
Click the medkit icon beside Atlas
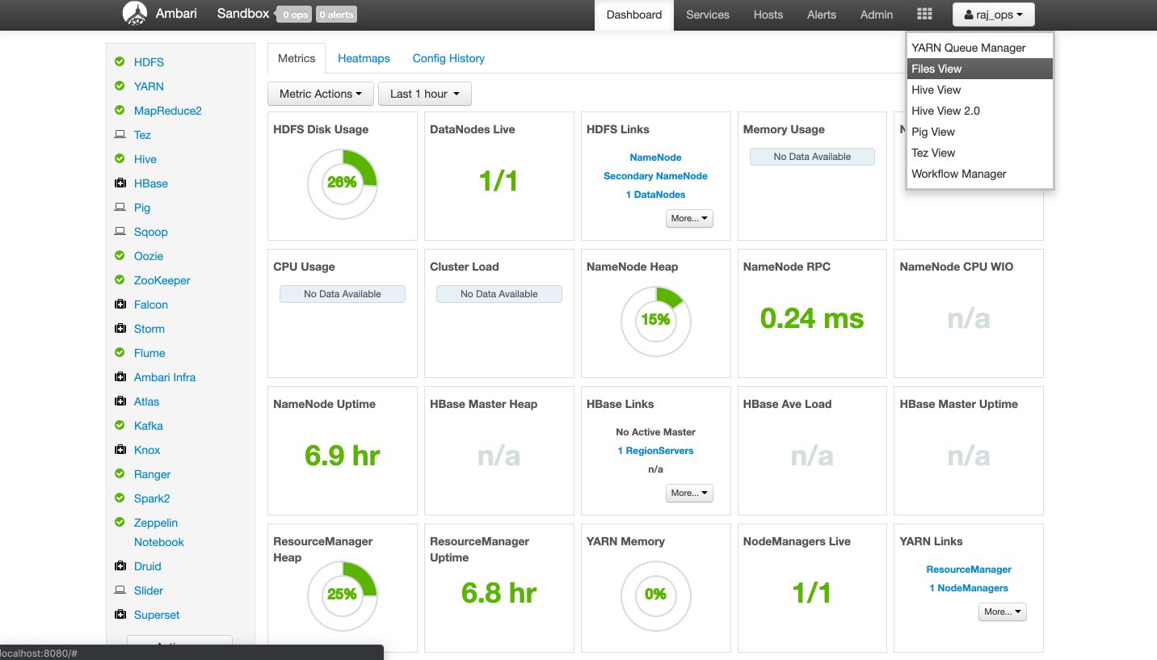click(120, 401)
